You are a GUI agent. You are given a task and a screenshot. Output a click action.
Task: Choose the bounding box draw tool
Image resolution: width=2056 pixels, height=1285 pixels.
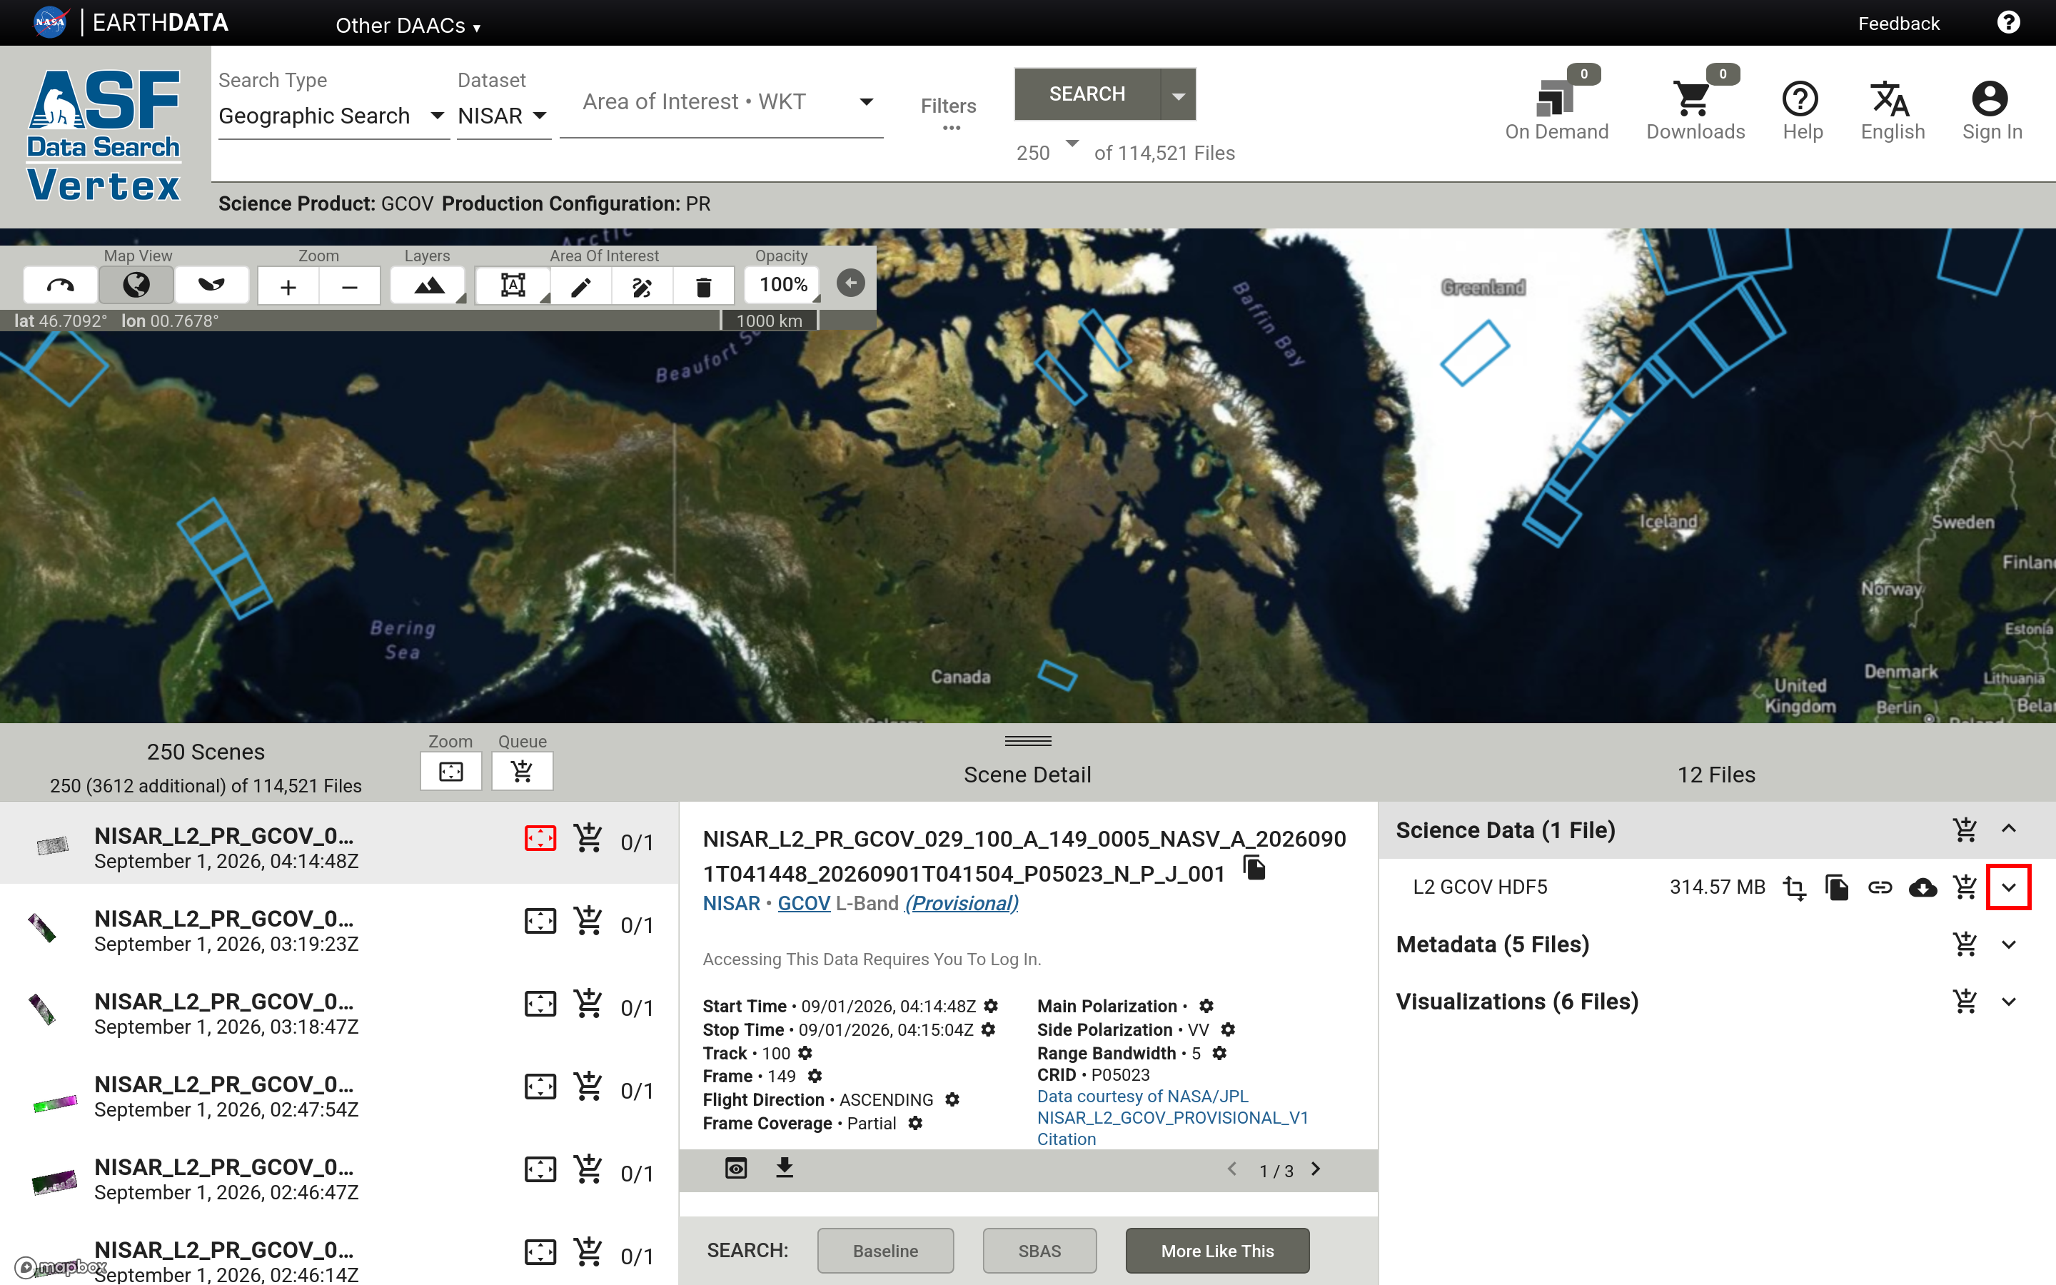point(513,286)
